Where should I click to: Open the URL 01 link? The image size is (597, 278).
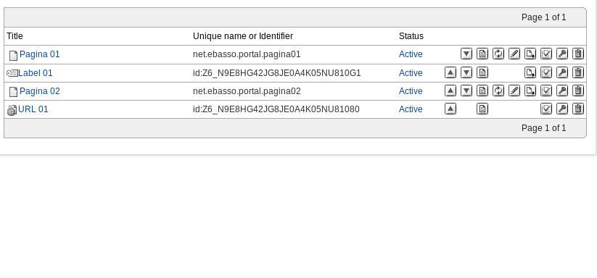pyautogui.click(x=33, y=109)
